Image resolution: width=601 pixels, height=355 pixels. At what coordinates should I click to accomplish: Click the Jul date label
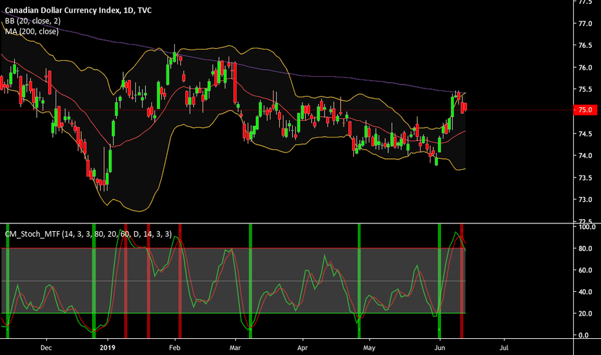[504, 348]
